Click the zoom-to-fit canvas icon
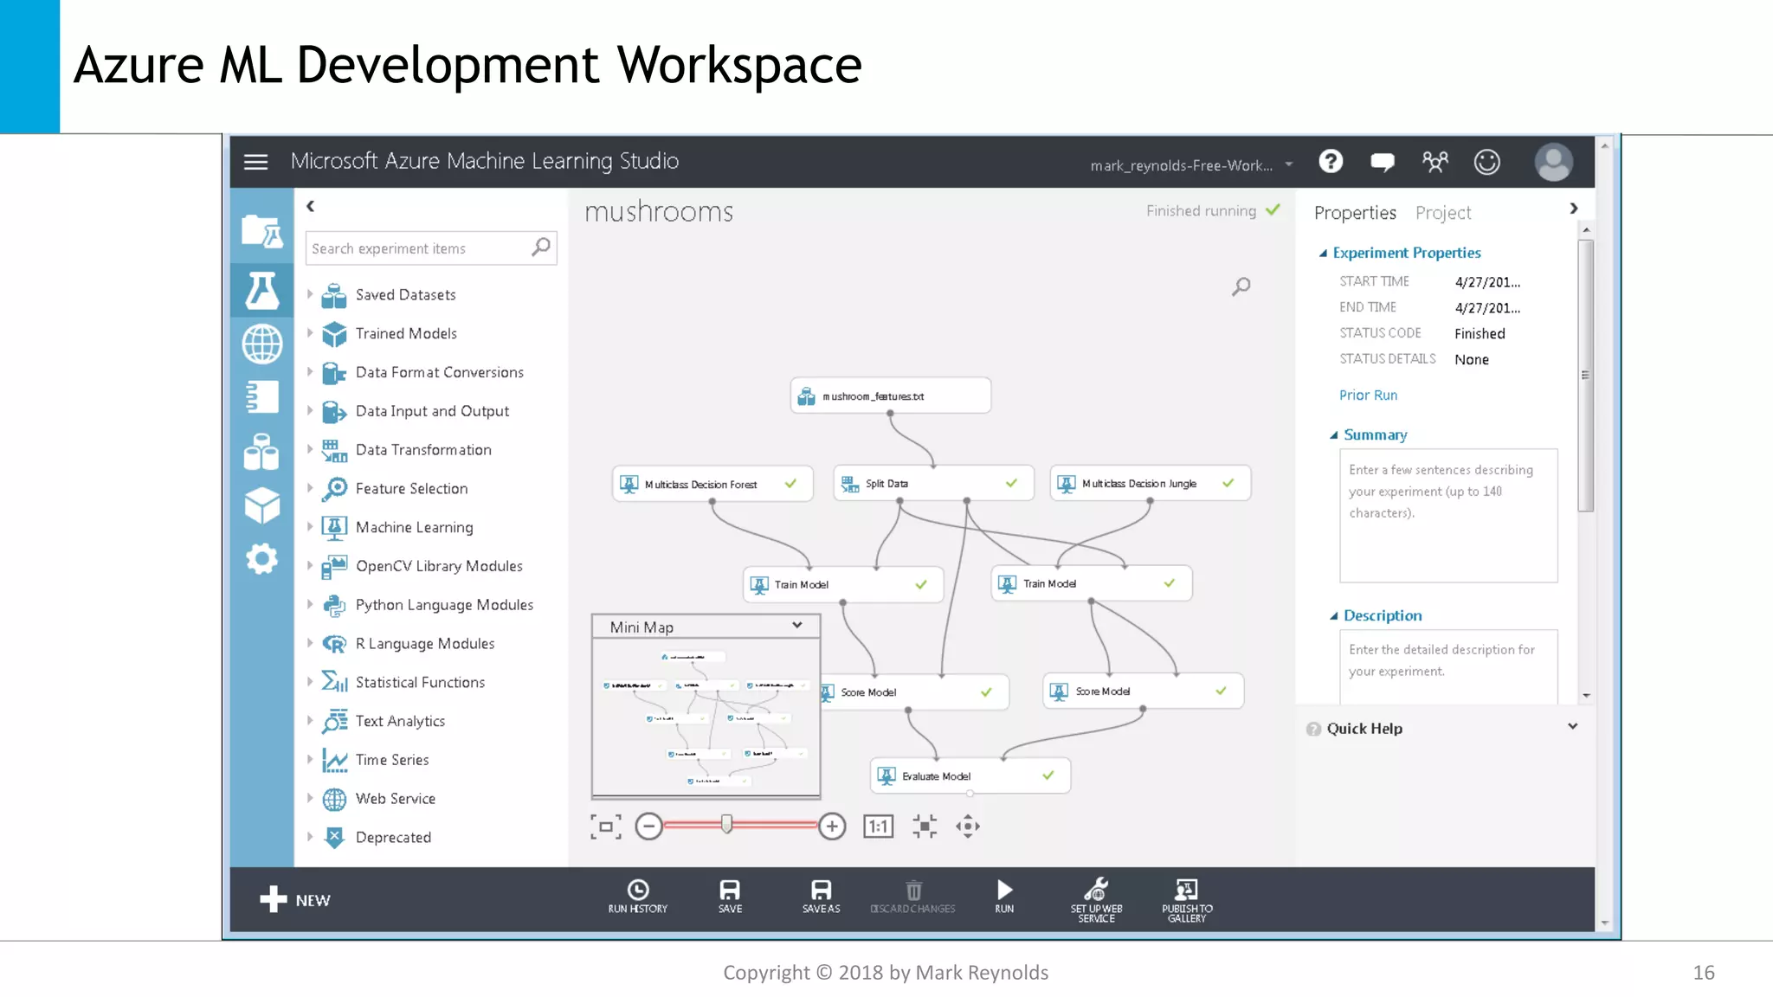The height and width of the screenshot is (997, 1773). (605, 827)
